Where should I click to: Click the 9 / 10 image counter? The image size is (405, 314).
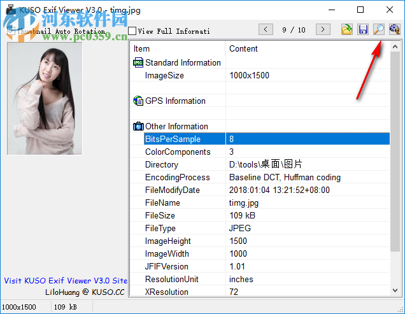294,30
